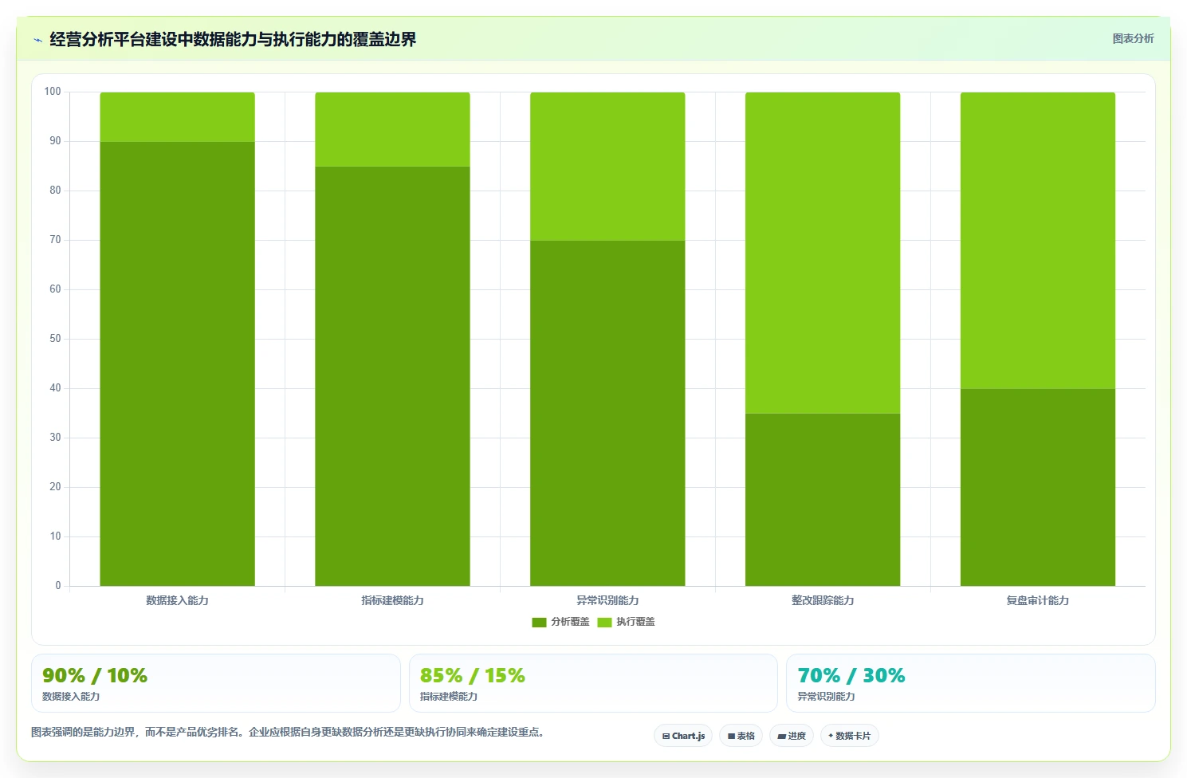Click the 执行覆盖 legend text
The height and width of the screenshot is (778, 1187).
tap(635, 622)
